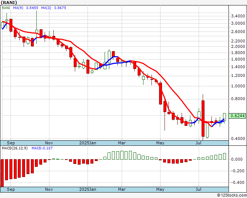This screenshot has height=198, width=247.
Task: Select the green RANI legend label
Action: [x=6, y=8]
